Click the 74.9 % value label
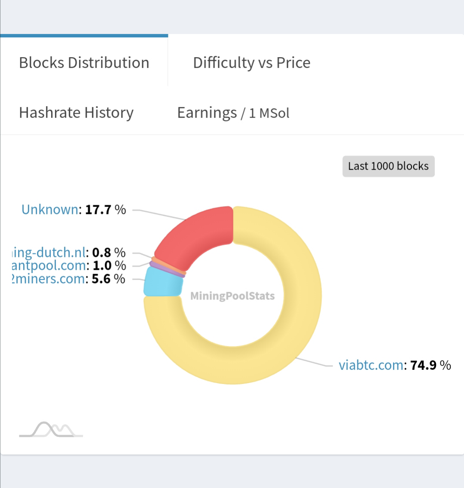The height and width of the screenshot is (488, 464). coord(430,365)
